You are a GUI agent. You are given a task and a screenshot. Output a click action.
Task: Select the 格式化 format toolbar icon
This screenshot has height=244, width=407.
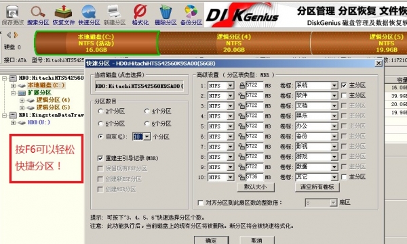click(140, 15)
